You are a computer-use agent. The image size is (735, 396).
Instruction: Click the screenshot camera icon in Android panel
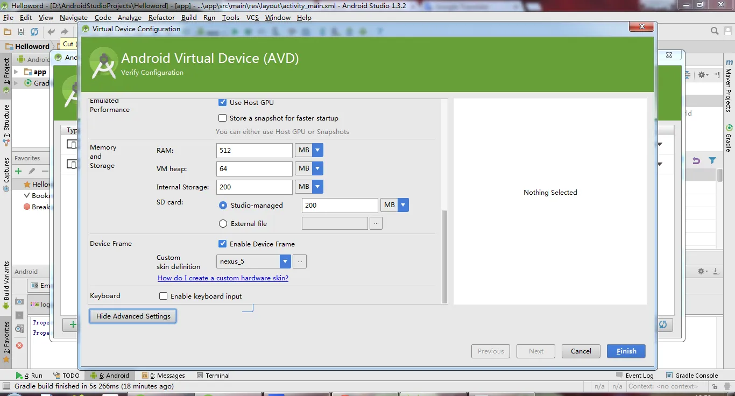click(19, 302)
